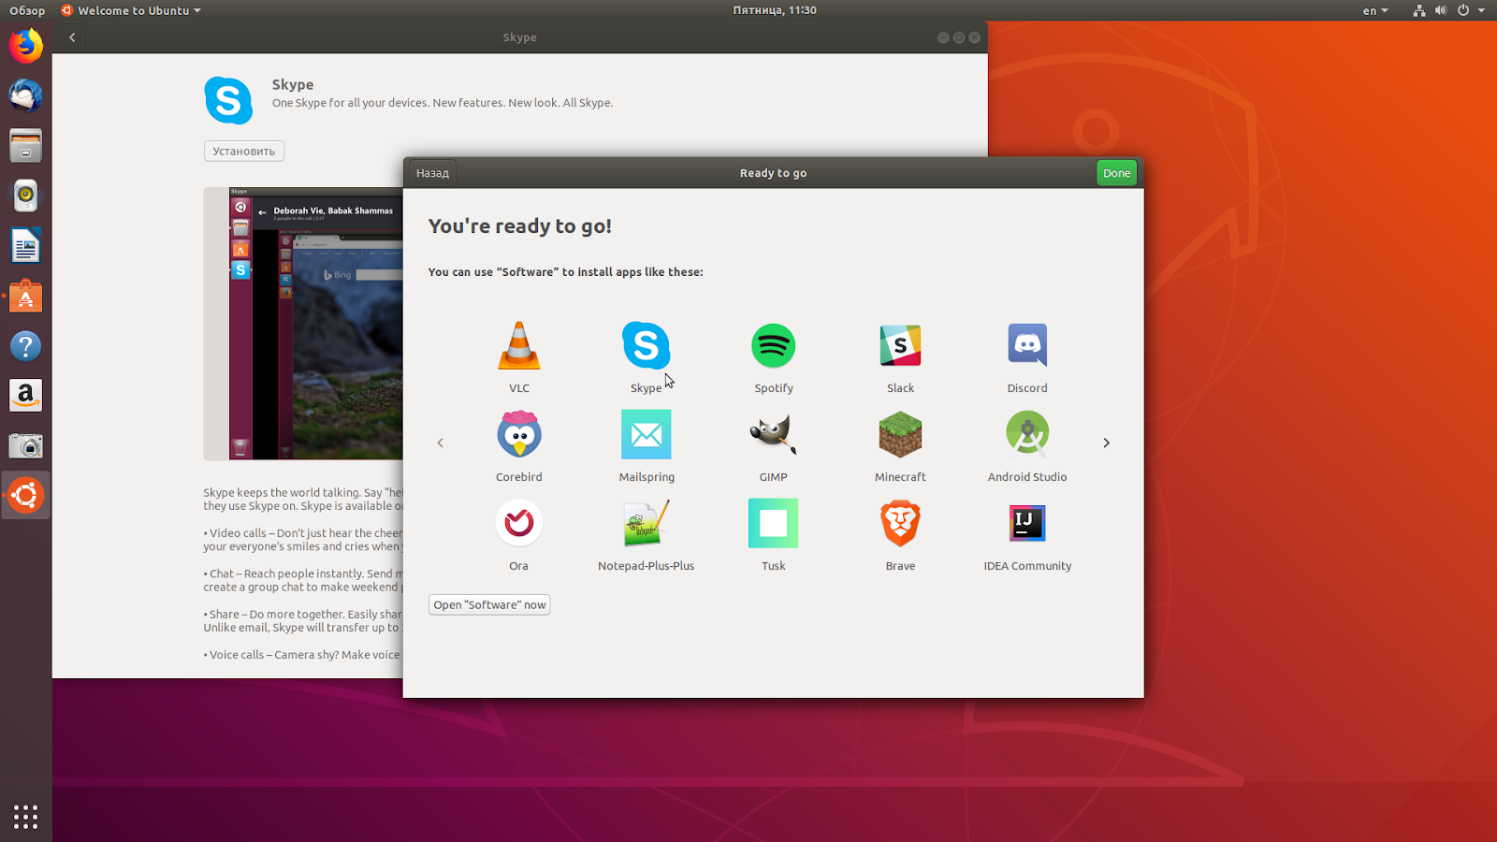Viewport: 1497px width, 842px height.
Task: Go back in the Skype Software window
Action: click(x=72, y=37)
